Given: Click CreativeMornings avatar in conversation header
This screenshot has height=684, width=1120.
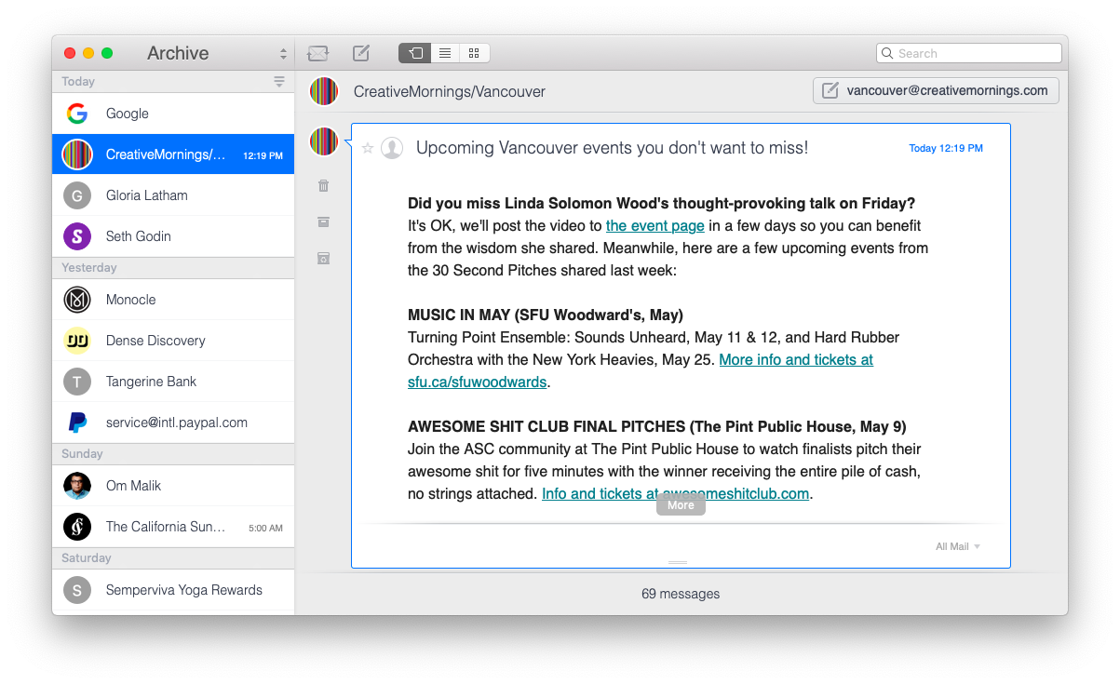Looking at the screenshot, I should click(324, 91).
